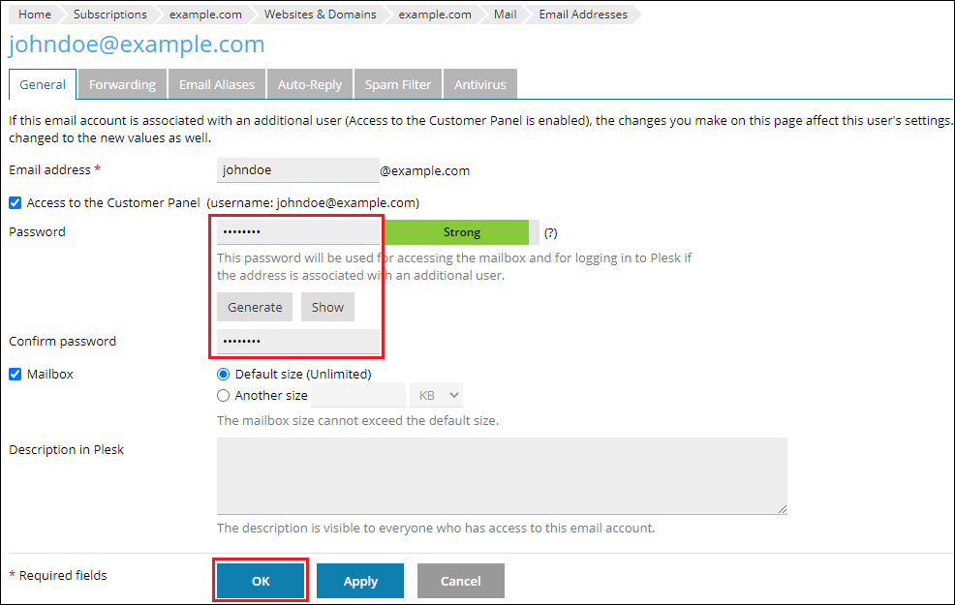Open the Spam Filter tab
This screenshot has width=955, height=605.
398,84
